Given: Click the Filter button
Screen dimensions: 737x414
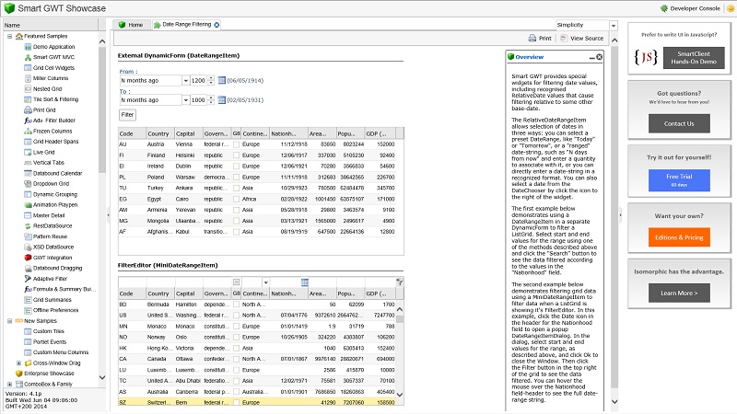Looking at the screenshot, I should pos(127,114).
